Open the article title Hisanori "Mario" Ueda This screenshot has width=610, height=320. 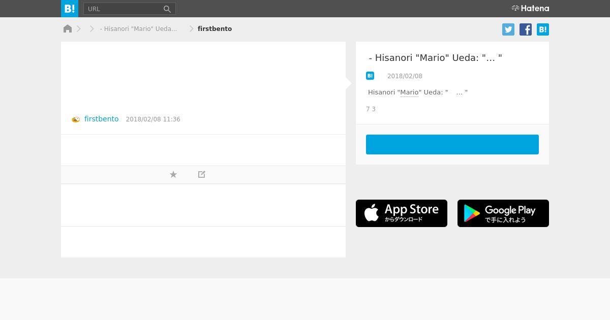point(435,58)
